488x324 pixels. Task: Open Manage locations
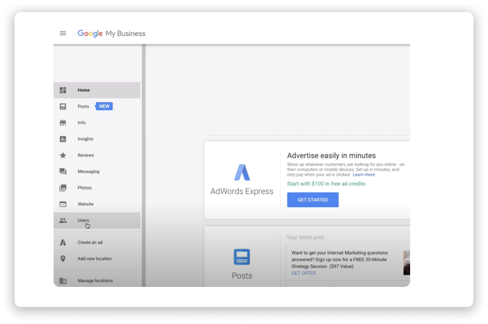click(x=97, y=280)
